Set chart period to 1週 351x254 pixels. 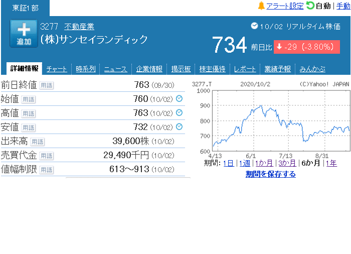pos(245,163)
